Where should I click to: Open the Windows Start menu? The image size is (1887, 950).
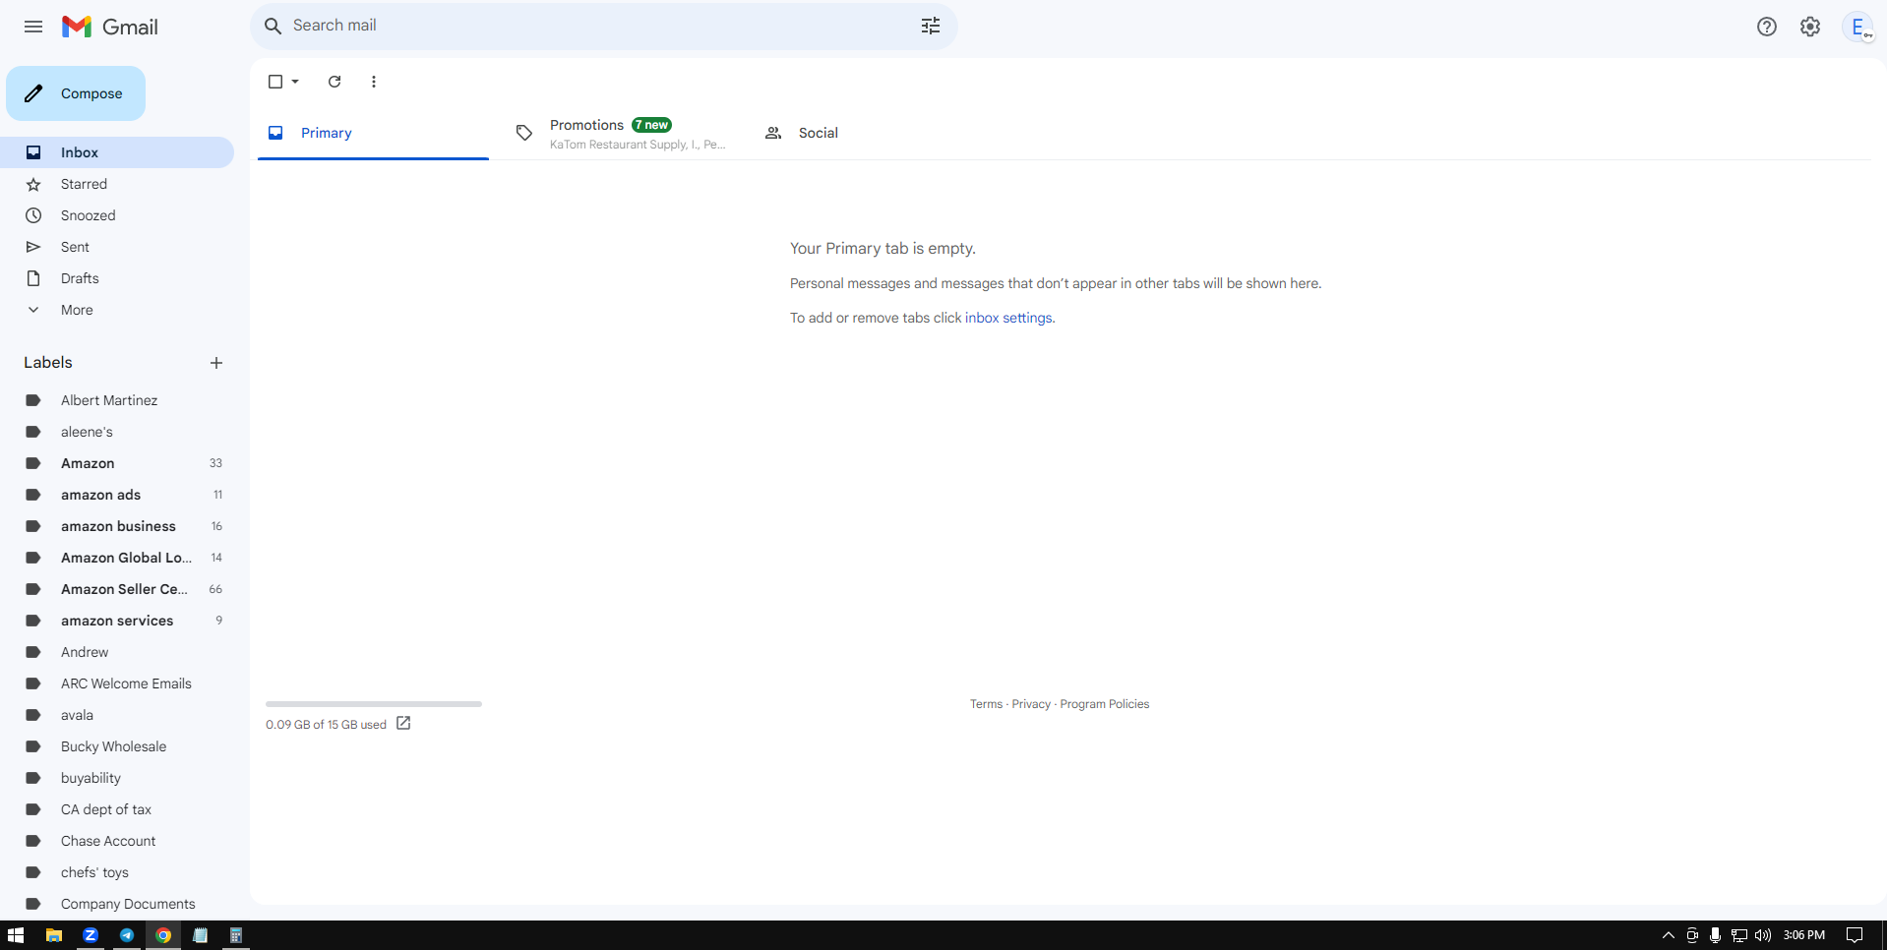(x=16, y=935)
